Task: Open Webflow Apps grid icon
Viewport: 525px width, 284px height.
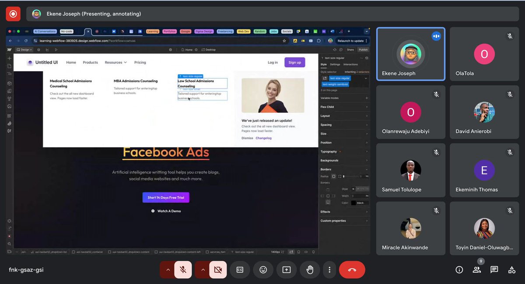Action: pos(10,116)
